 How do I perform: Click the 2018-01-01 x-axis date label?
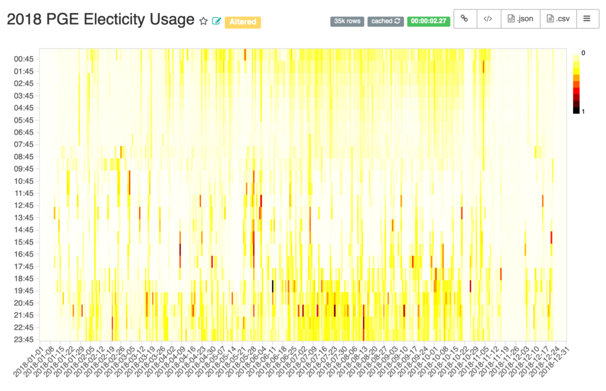(x=30, y=362)
